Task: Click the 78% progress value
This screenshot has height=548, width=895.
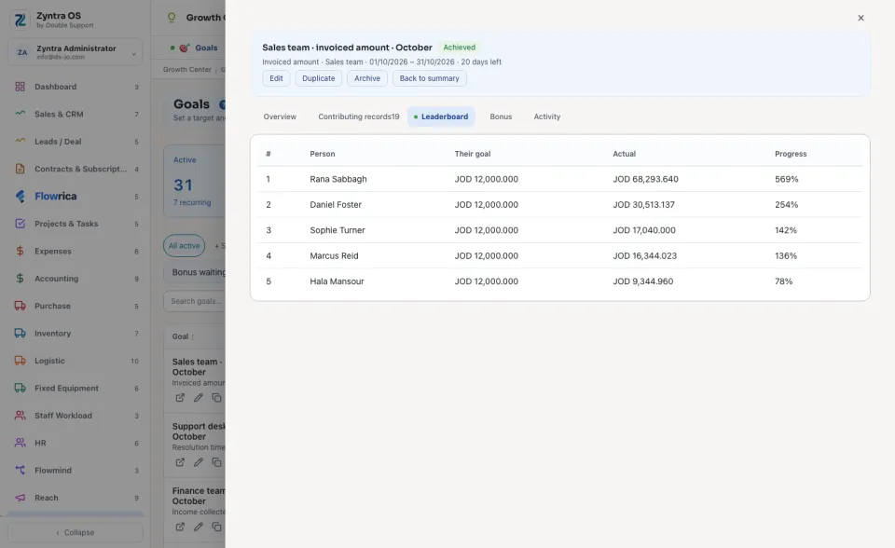Action: 784,281
